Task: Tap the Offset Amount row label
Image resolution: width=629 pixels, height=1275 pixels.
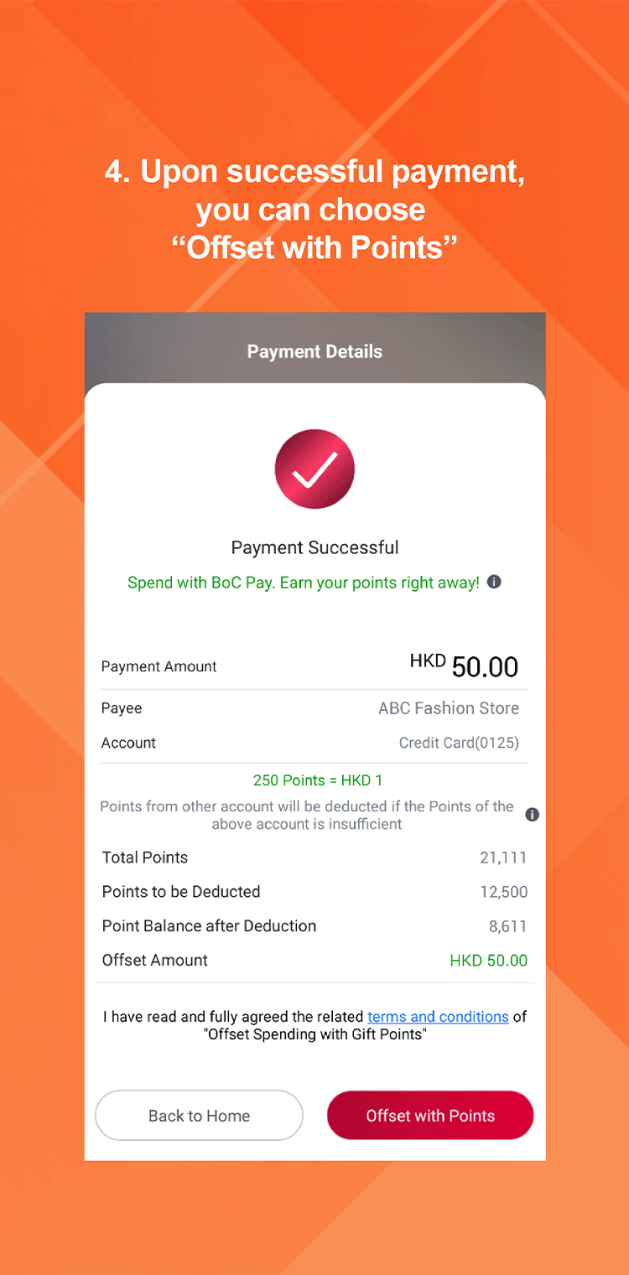Action: click(x=154, y=961)
